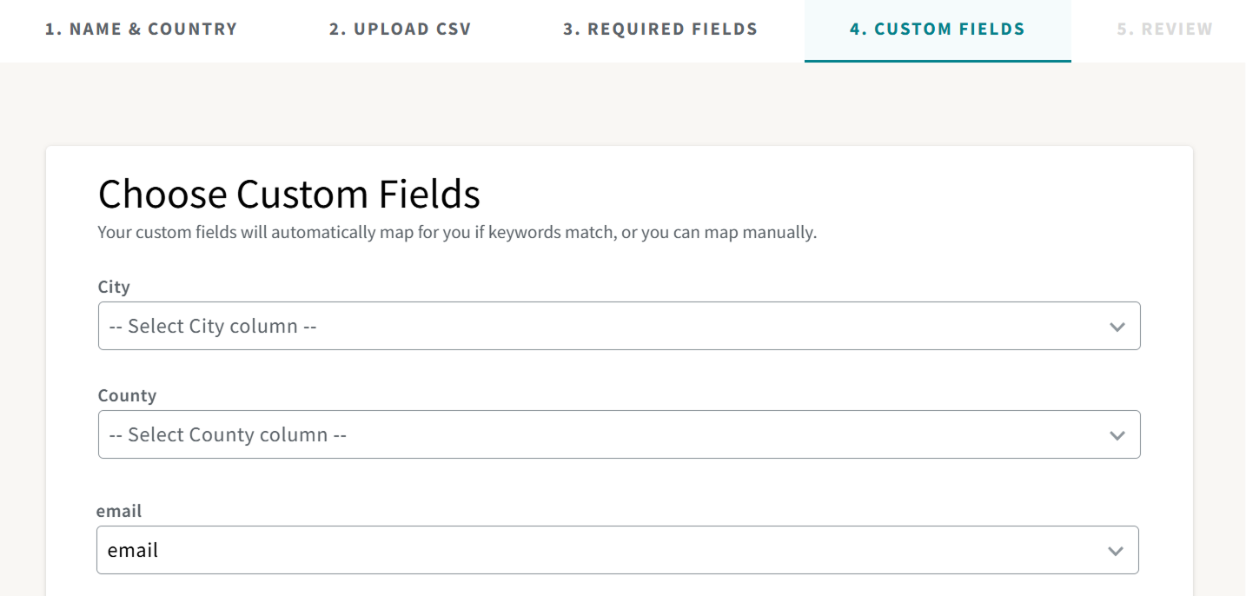Click the email field label
The width and height of the screenshot is (1246, 596).
pos(118,511)
